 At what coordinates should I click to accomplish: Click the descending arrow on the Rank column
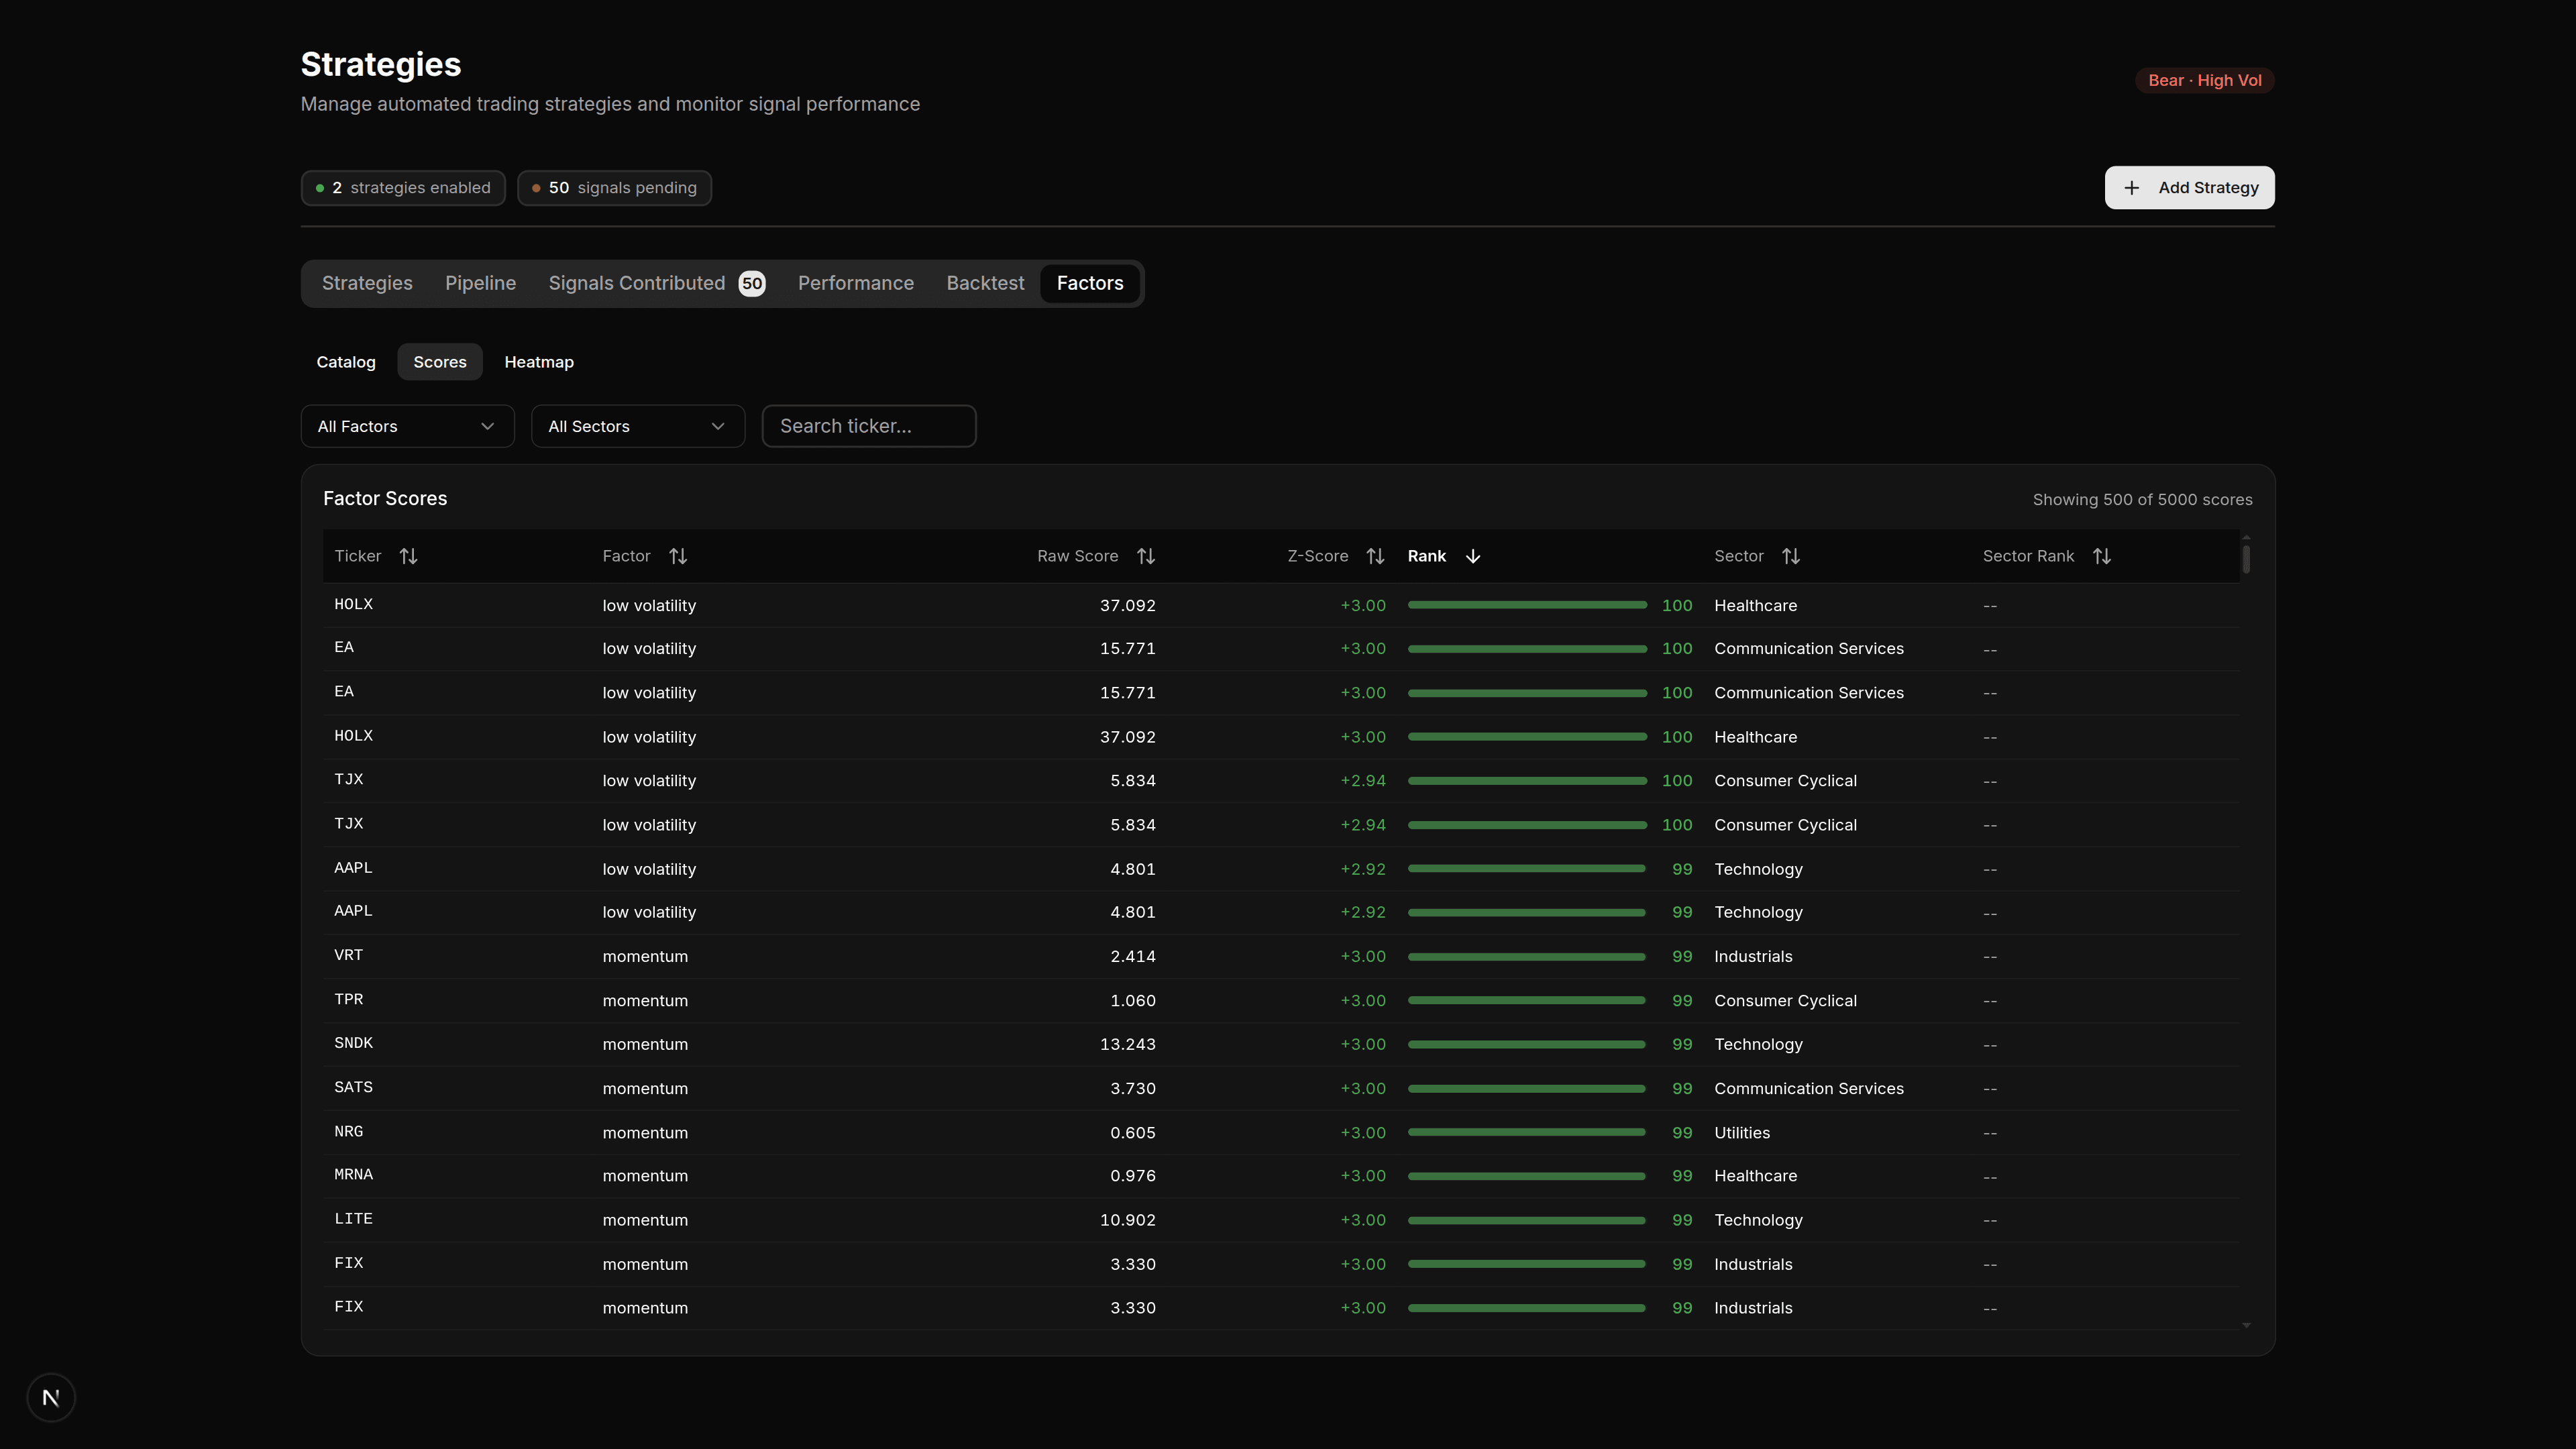coord(1472,556)
